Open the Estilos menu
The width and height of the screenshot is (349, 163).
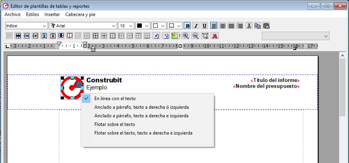[x=33, y=14]
